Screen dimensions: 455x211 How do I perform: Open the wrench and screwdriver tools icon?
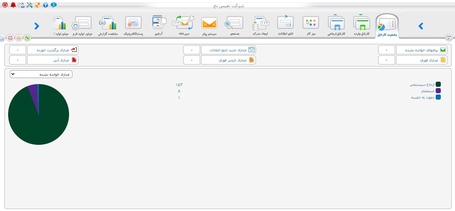[x=29, y=5]
